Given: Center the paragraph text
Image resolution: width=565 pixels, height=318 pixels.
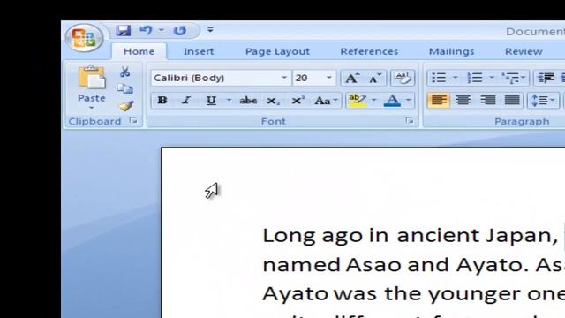Looking at the screenshot, I should tap(463, 100).
